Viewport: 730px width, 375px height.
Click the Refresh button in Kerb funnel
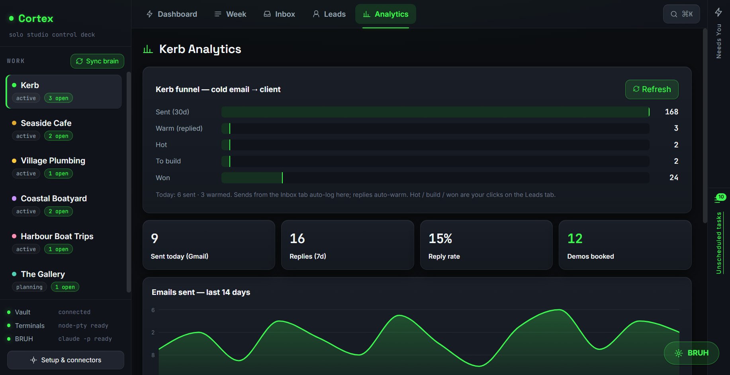(x=652, y=89)
